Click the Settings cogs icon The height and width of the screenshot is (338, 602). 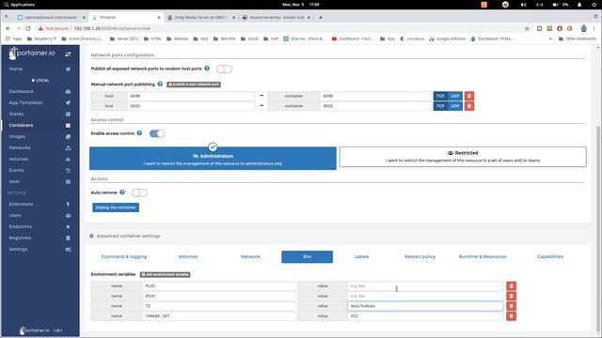click(x=68, y=250)
